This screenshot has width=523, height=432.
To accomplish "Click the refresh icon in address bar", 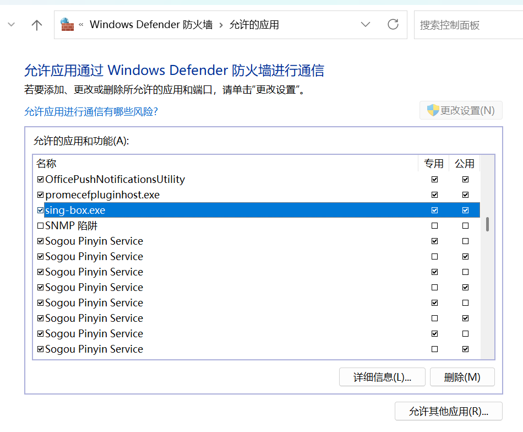I will pos(393,25).
